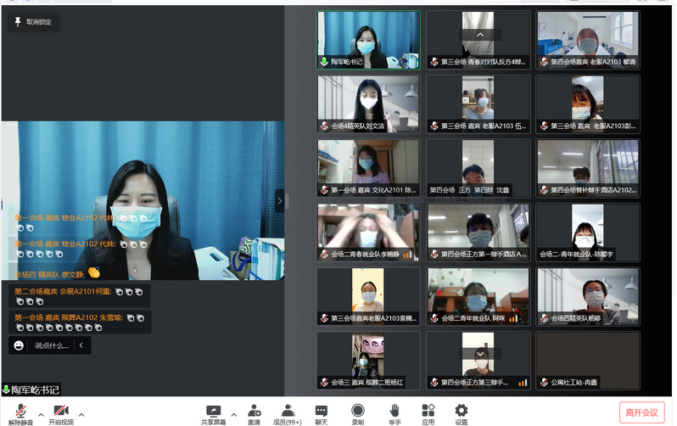The width and height of the screenshot is (677, 426).
Task: Unmute the microphone via 解除静音
Action: click(20, 412)
